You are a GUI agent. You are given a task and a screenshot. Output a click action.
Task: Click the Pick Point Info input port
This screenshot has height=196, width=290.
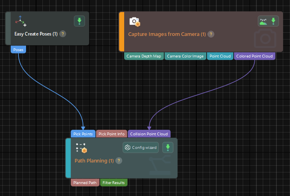111,134
